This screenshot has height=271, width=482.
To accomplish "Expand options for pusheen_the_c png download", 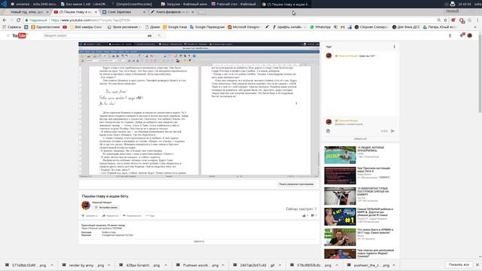I will pyautogui.click(x=394, y=265).
